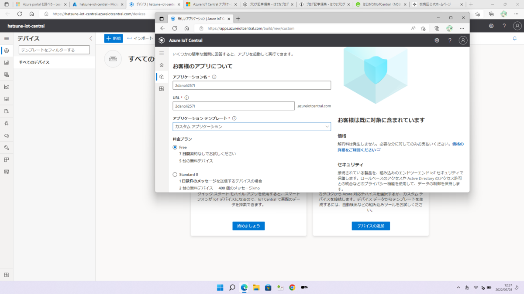524x294 pixels.
Task: Open help question mark in Azure IoT Central header
Action: (x=450, y=40)
